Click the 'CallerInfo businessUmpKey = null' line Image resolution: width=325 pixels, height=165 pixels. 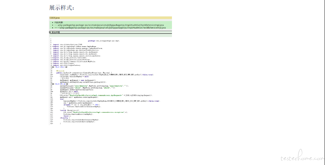pos(75,76)
